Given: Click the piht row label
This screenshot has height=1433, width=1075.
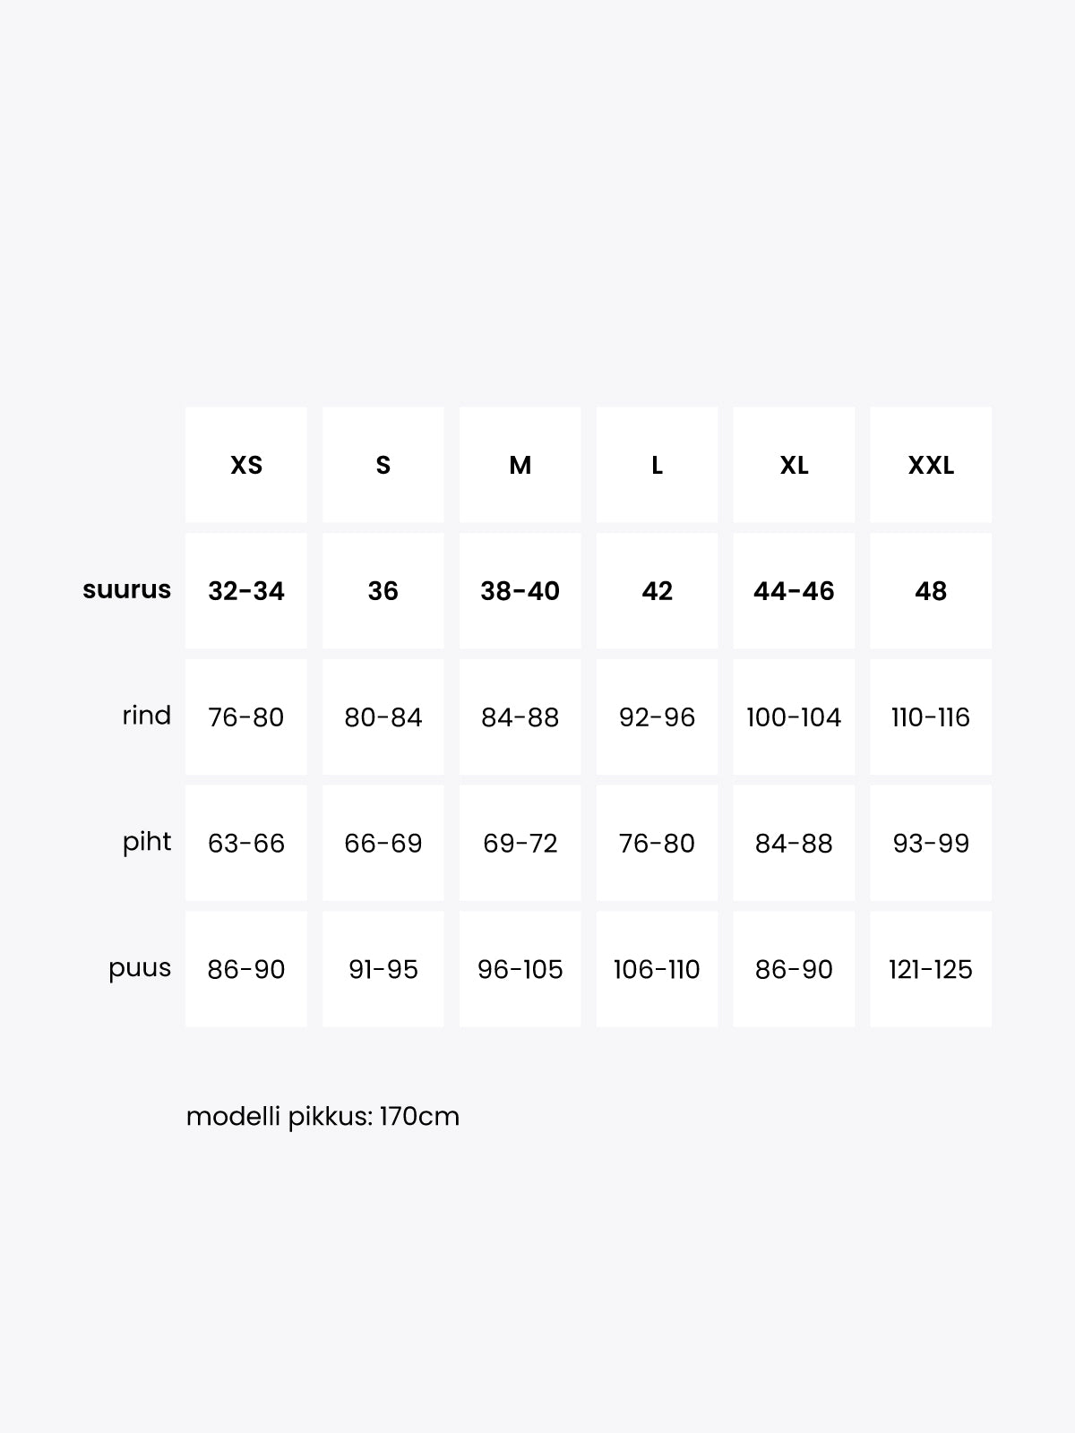Looking at the screenshot, I should [x=146, y=842].
